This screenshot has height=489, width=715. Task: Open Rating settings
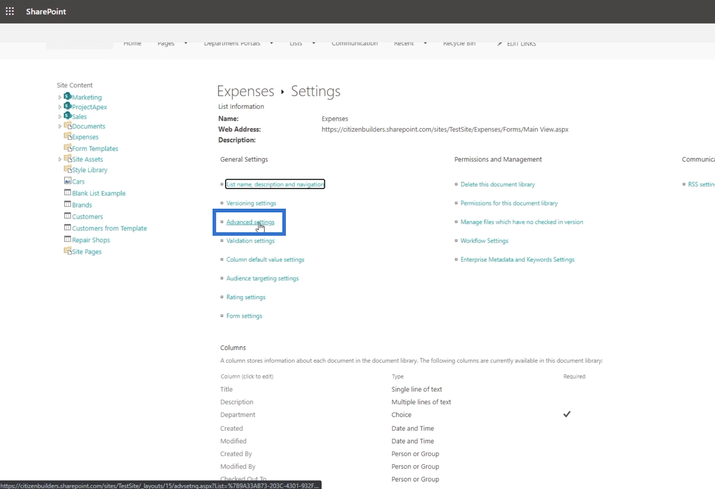(x=246, y=297)
